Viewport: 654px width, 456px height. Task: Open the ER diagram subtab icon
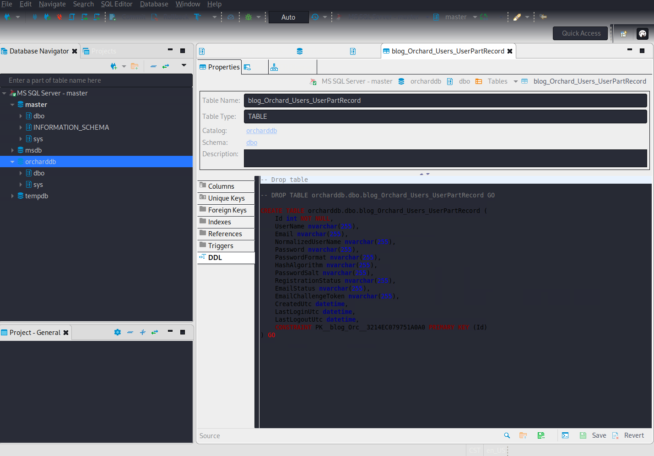click(x=274, y=68)
